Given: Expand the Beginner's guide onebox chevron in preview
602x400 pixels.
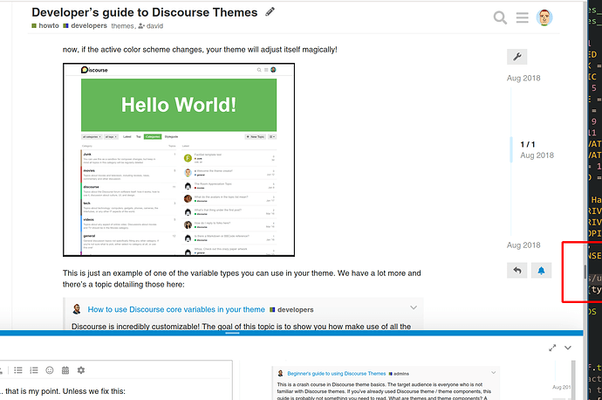Looking at the screenshot, I should 493,373.
